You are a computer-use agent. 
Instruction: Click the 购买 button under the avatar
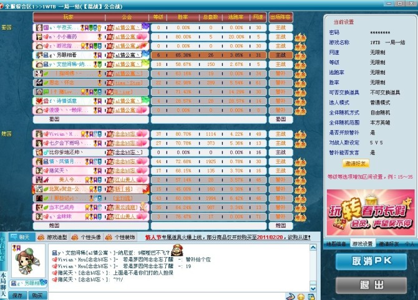[x=37, y=296]
